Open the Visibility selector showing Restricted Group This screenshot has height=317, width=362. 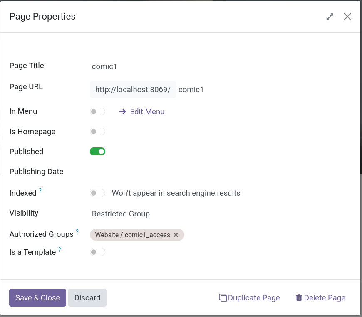click(x=121, y=214)
